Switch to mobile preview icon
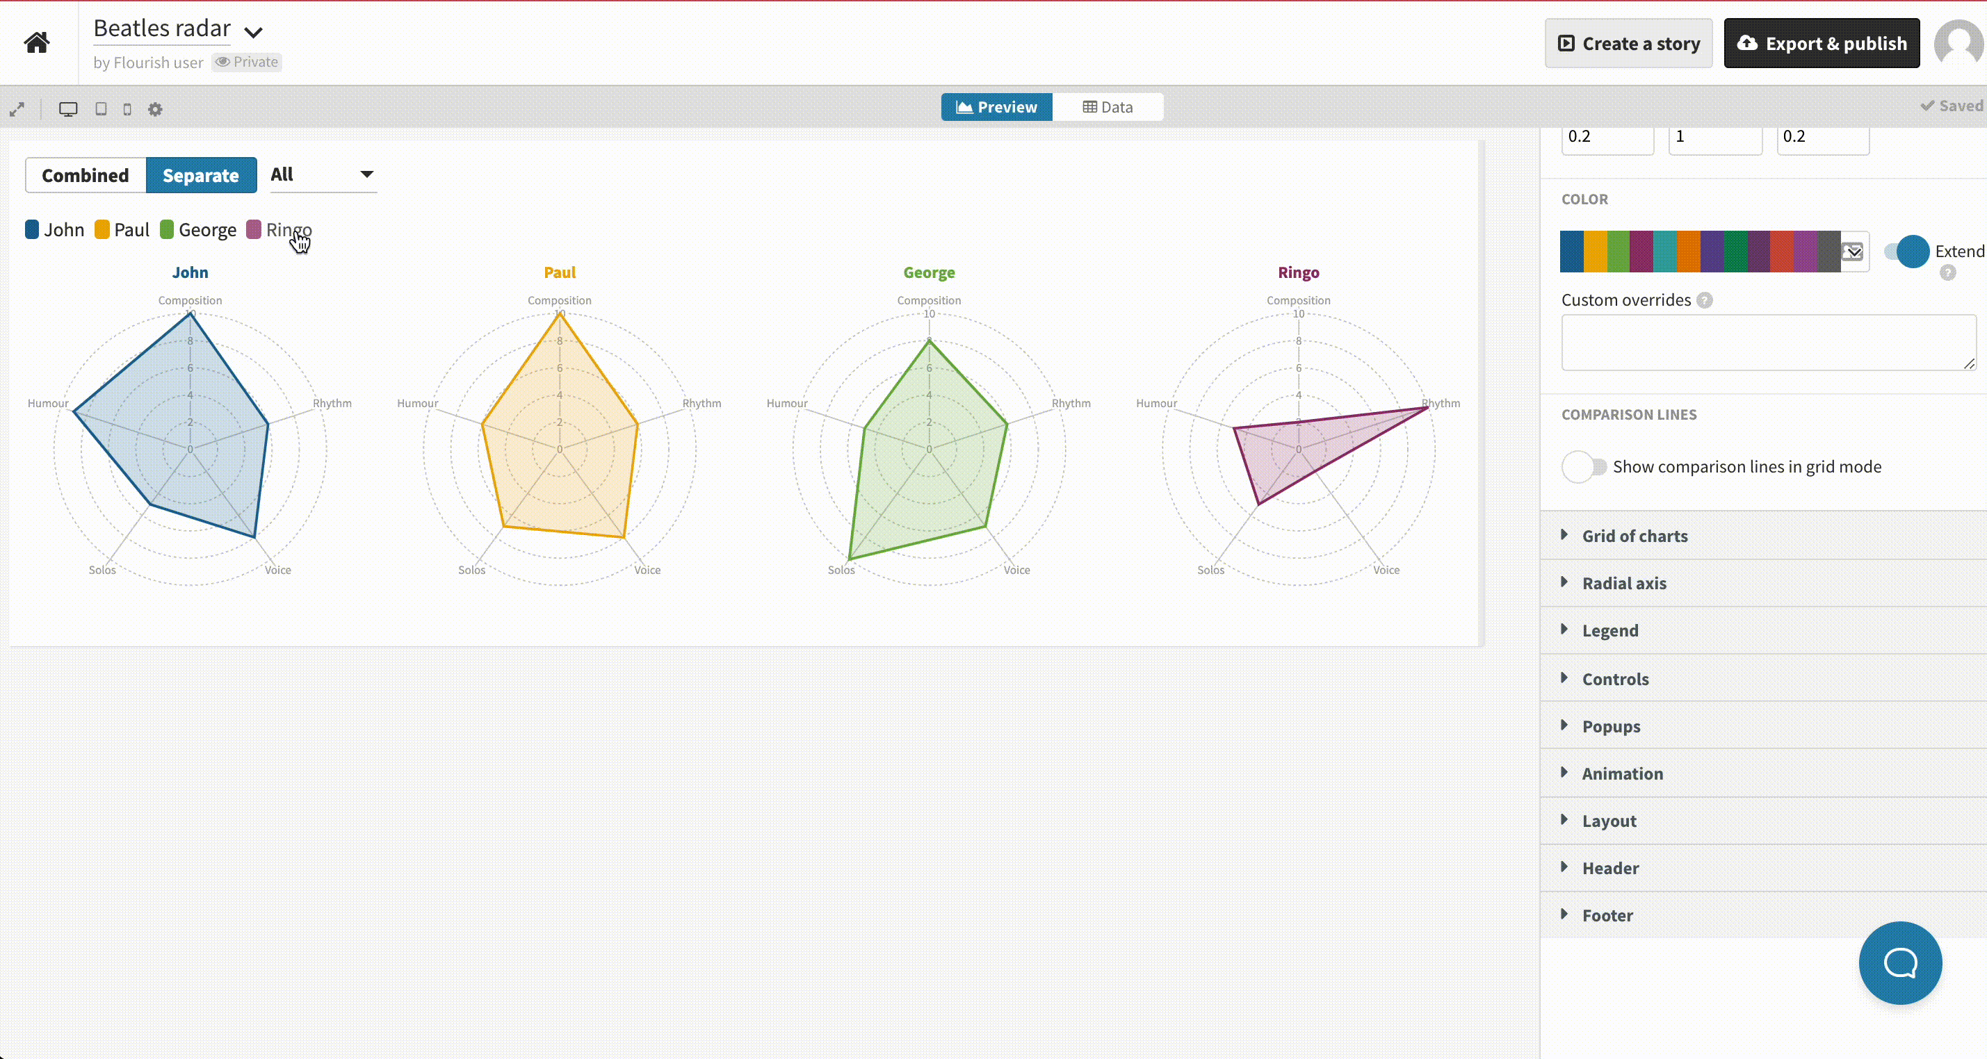The image size is (1987, 1059). [x=127, y=110]
